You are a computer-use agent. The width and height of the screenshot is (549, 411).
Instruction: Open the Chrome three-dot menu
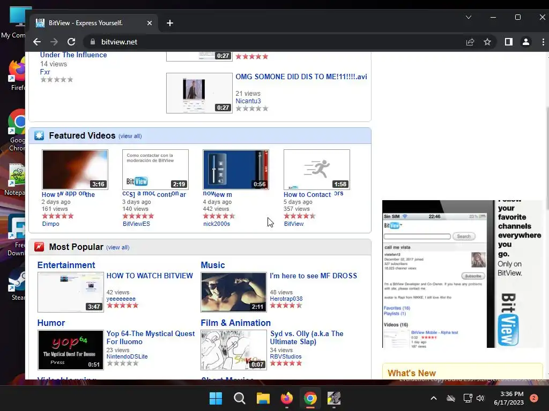543,42
